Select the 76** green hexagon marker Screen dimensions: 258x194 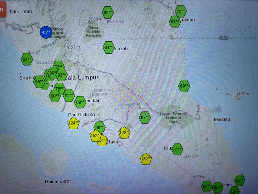(59, 89)
